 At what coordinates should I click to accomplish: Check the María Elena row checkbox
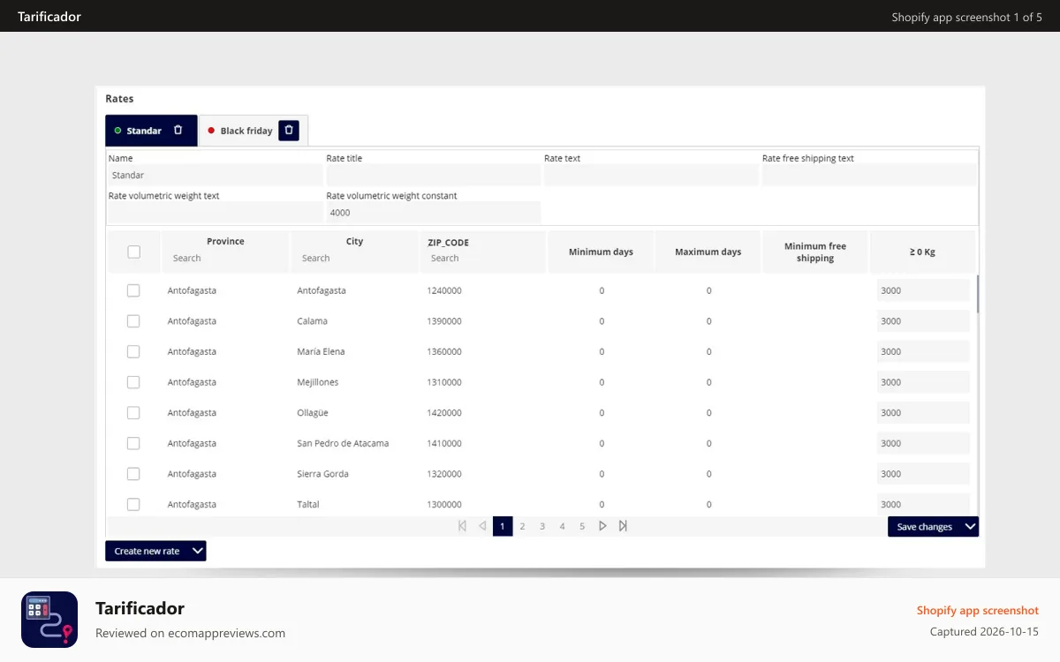[x=133, y=351]
